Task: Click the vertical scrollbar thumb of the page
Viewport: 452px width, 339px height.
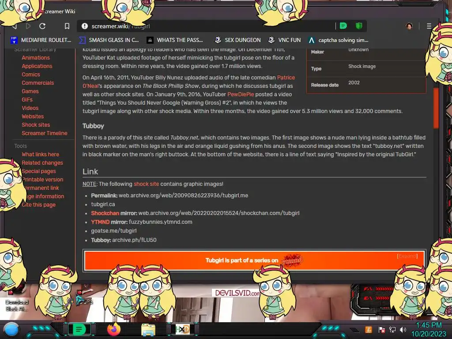Action: click(x=436, y=108)
